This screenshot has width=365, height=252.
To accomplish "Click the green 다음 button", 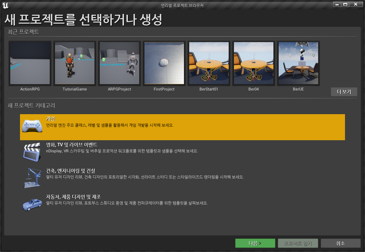I will click(255, 243).
